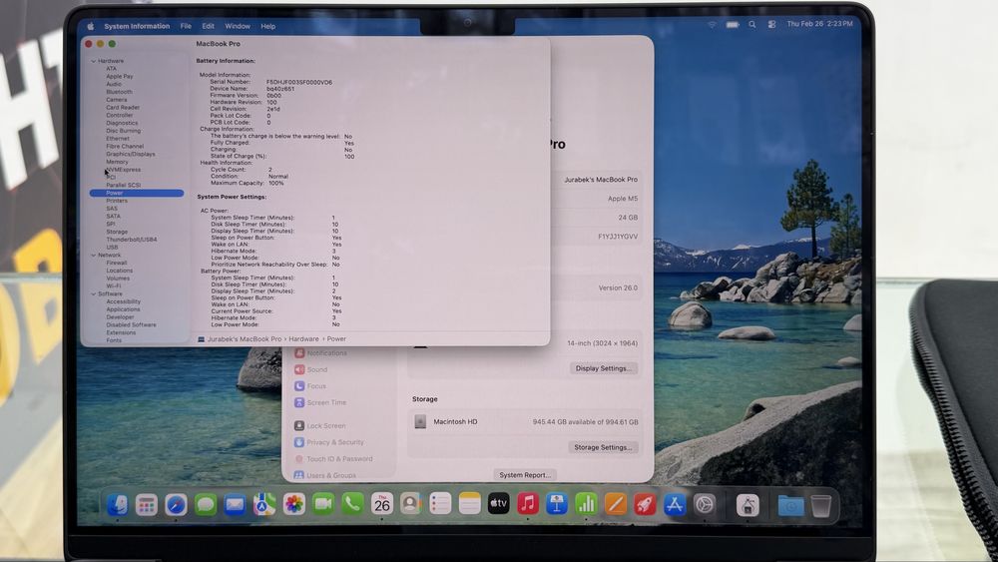This screenshot has width=998, height=562.
Task: Open the Trash in the Dock
Action: (821, 506)
